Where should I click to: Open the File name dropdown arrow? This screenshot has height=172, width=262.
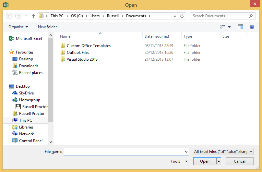point(186,152)
